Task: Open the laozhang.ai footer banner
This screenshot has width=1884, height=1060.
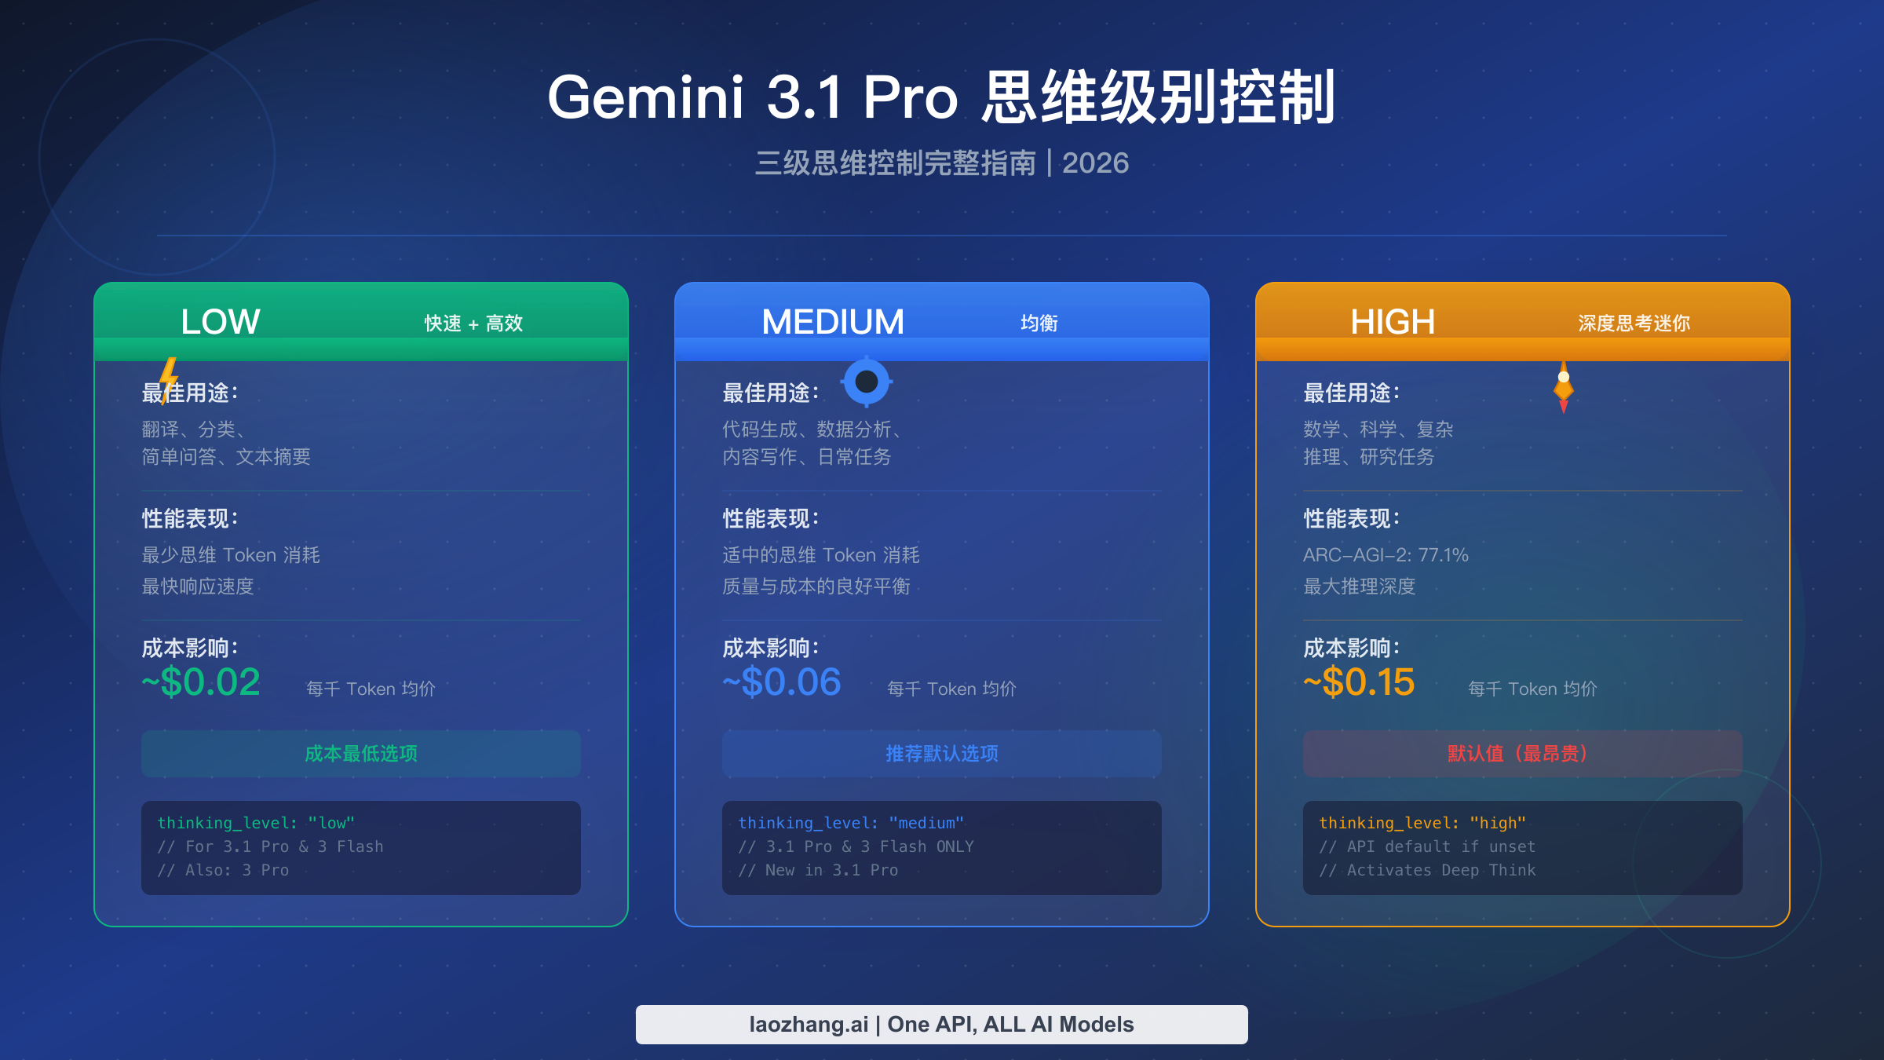Action: [x=942, y=1025]
